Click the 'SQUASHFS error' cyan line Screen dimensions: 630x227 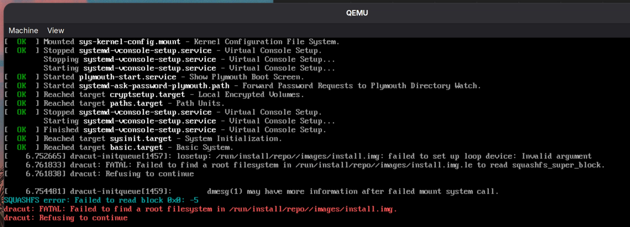pos(101,200)
